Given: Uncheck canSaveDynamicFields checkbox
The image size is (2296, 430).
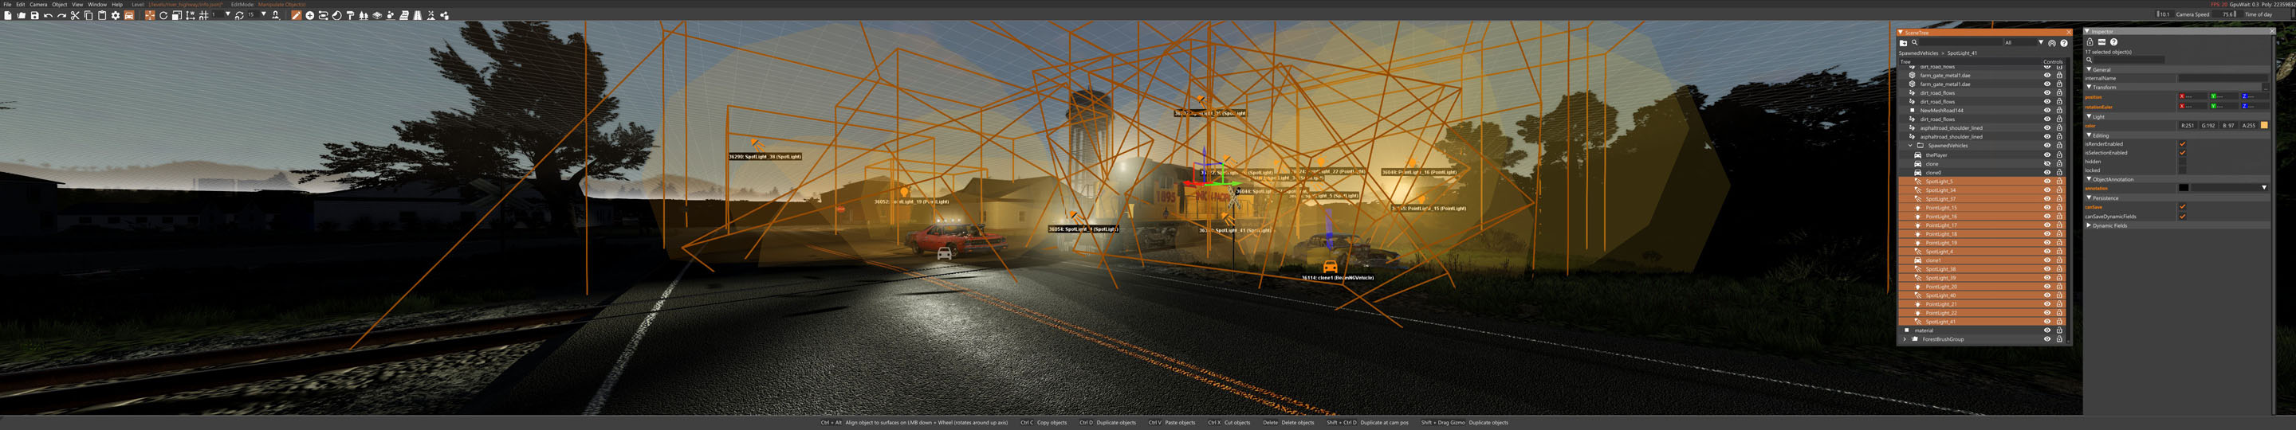Looking at the screenshot, I should (x=2183, y=217).
